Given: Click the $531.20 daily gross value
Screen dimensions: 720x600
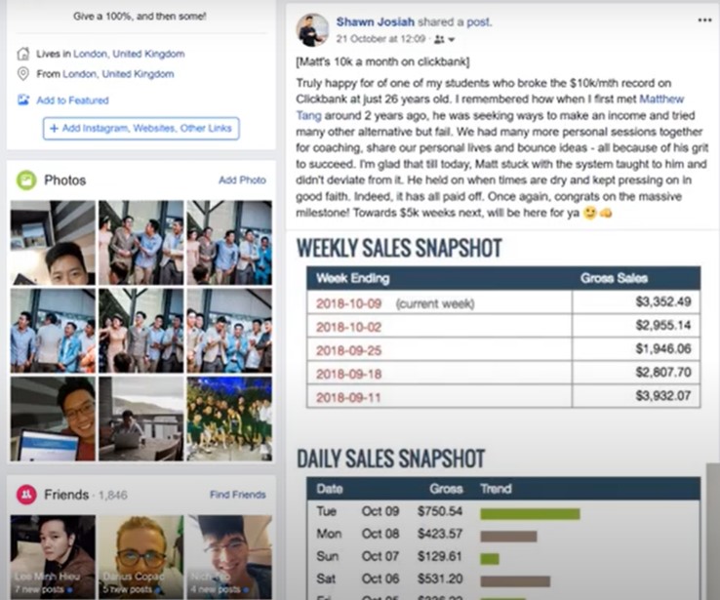Looking at the screenshot, I should [x=439, y=579].
